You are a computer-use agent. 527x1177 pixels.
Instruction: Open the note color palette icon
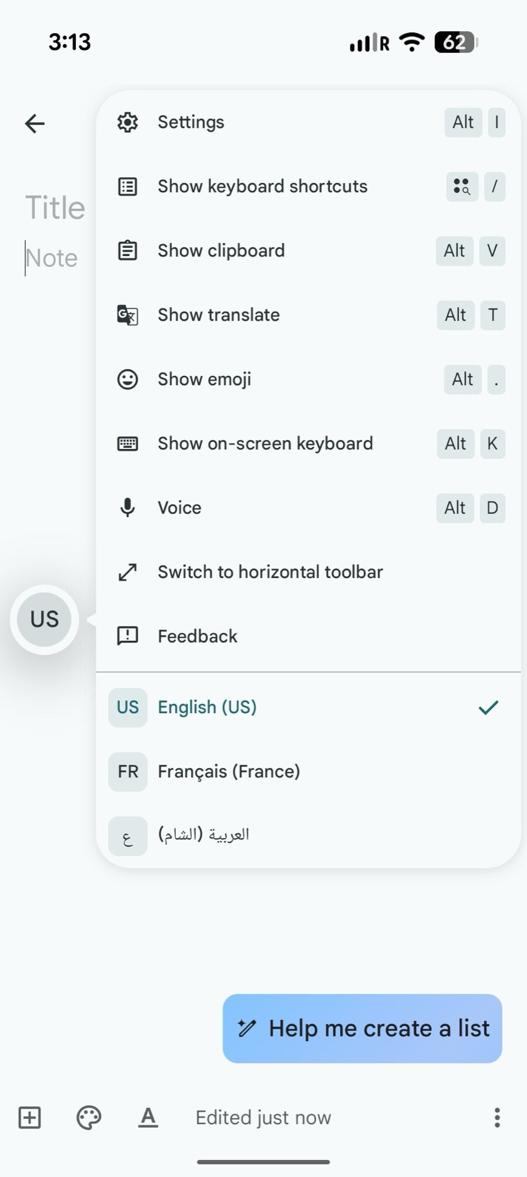[x=89, y=1117]
